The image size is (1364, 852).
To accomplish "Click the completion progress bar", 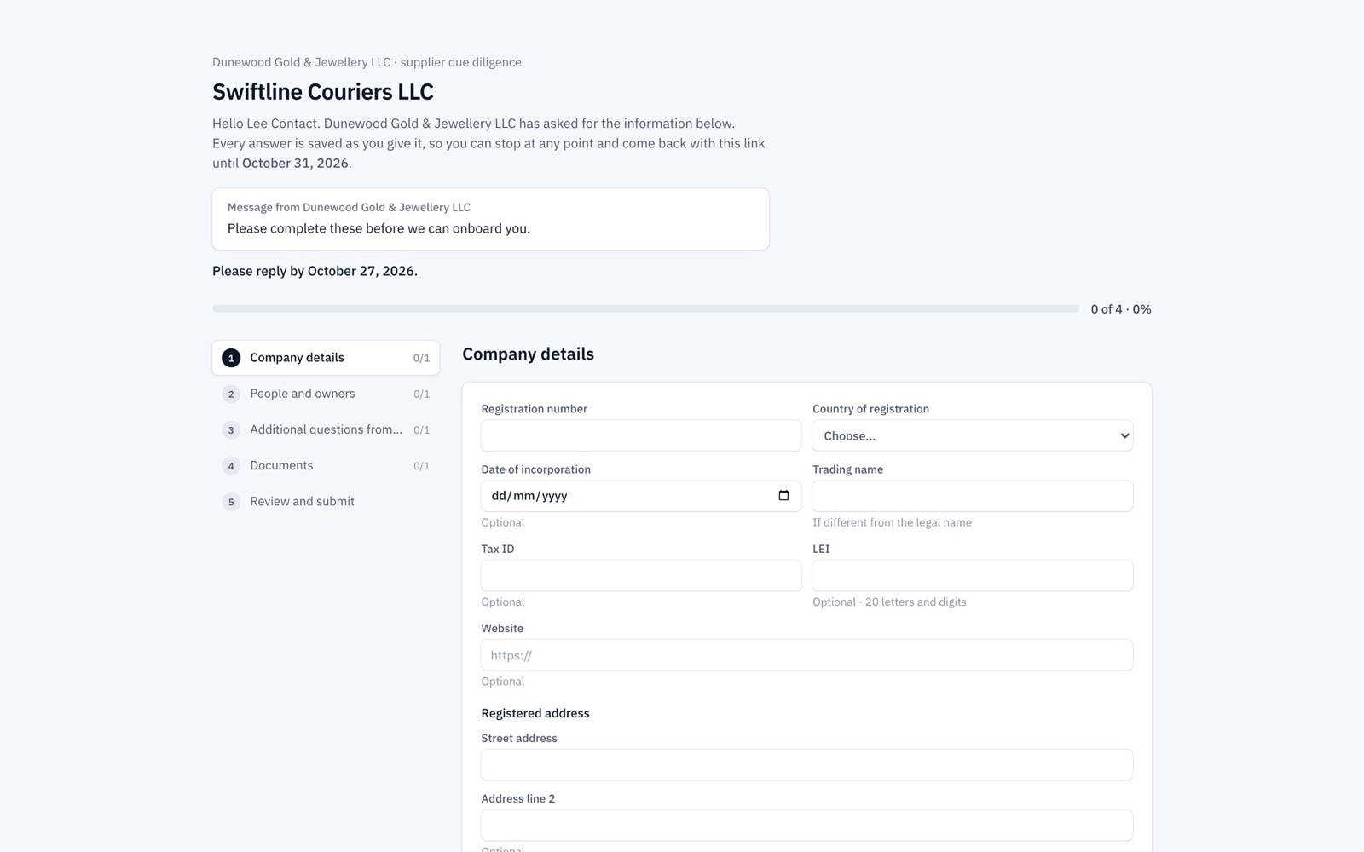I will click(646, 308).
